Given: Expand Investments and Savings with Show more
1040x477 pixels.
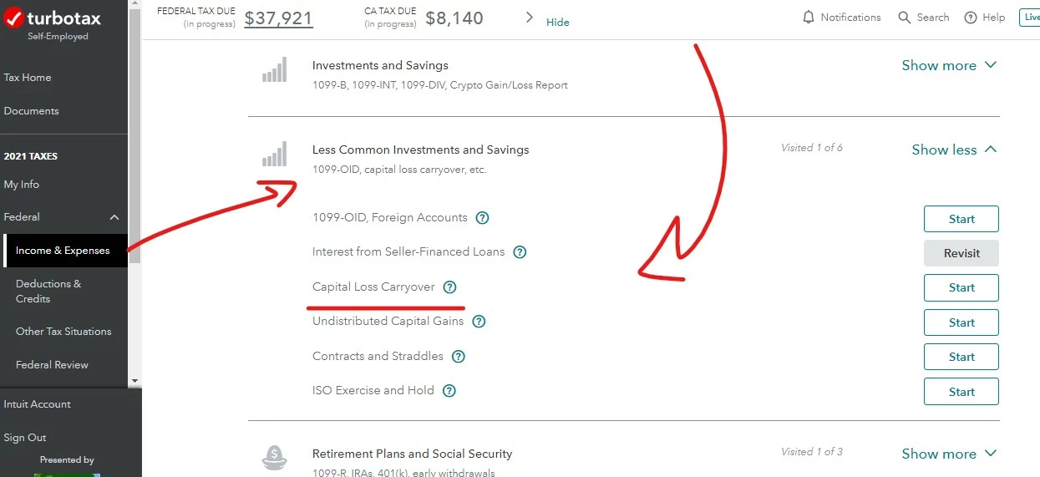Looking at the screenshot, I should pyautogui.click(x=949, y=65).
